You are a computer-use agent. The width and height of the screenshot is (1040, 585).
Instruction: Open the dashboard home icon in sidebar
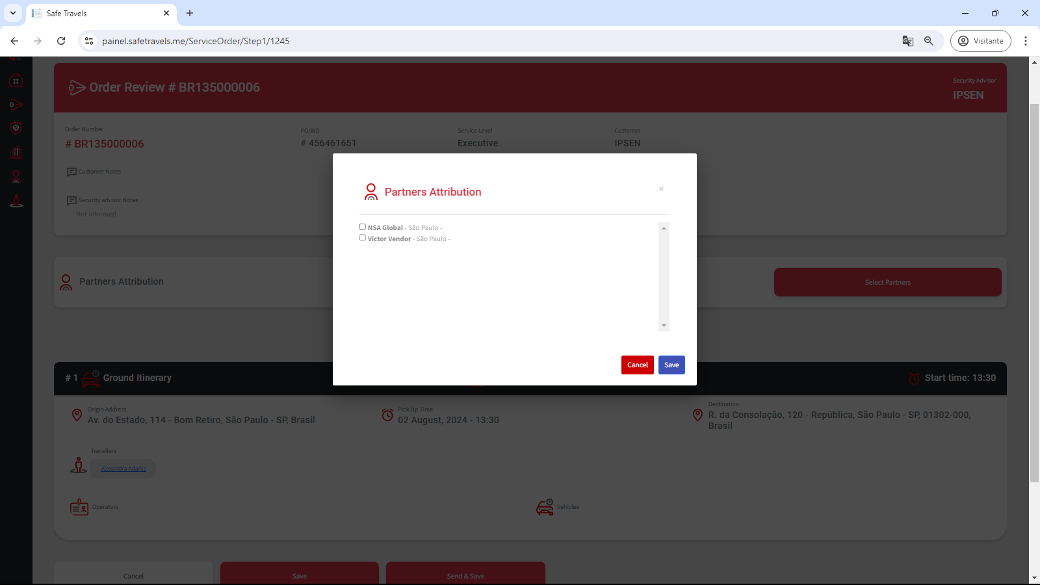pos(16,81)
